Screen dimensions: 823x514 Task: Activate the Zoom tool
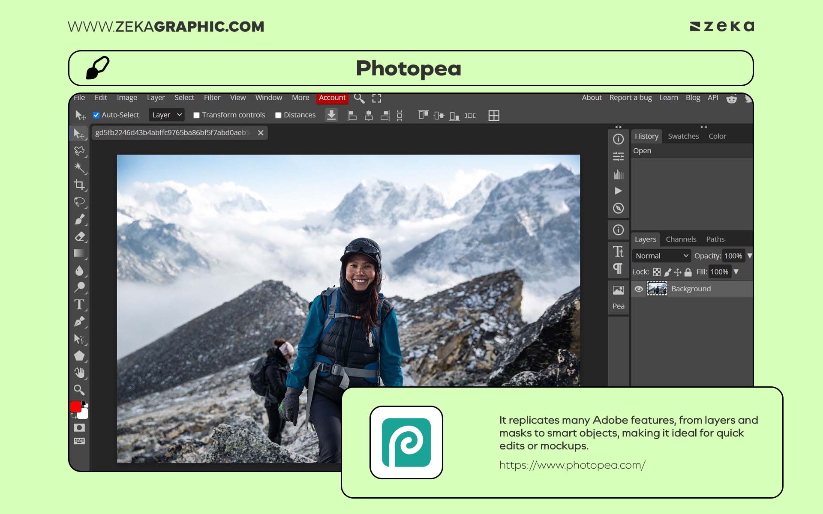point(79,390)
